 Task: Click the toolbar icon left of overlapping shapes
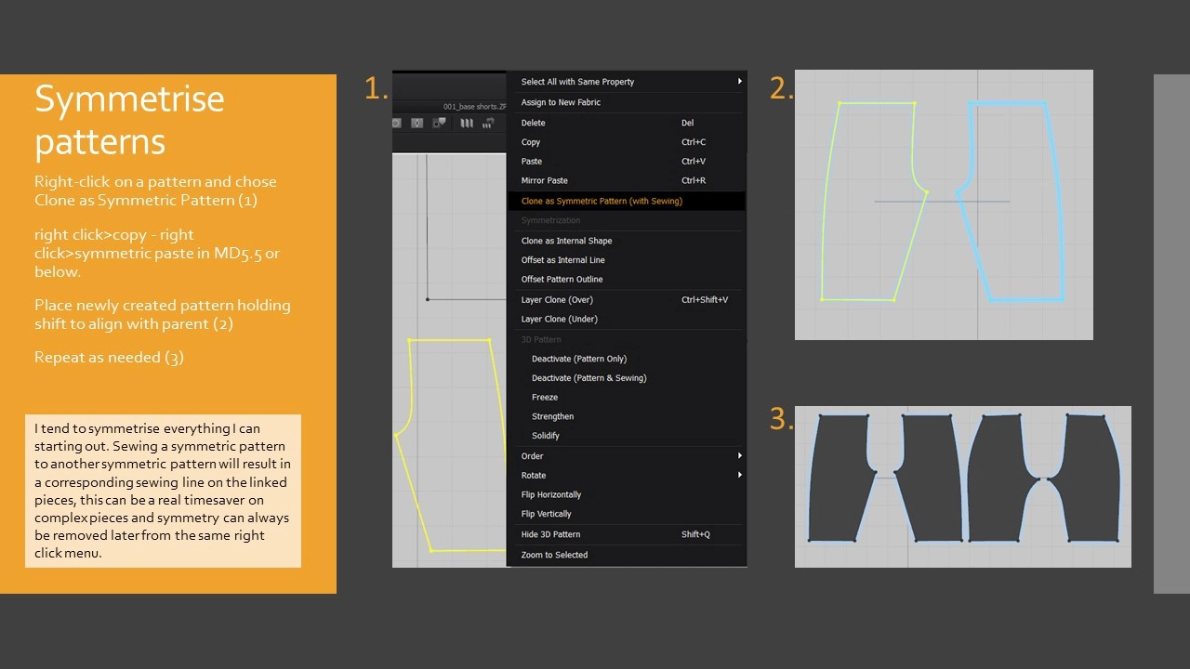point(417,123)
